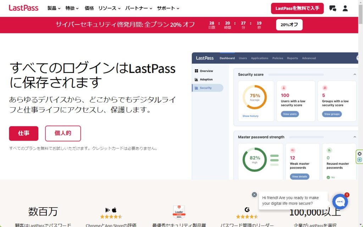Click the Google Play and Apple store icons
The image size is (363, 227).
pyautogui.click(x=111, y=210)
